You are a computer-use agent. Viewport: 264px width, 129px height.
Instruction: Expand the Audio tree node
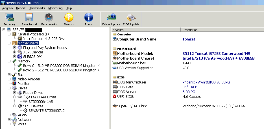[9, 115]
